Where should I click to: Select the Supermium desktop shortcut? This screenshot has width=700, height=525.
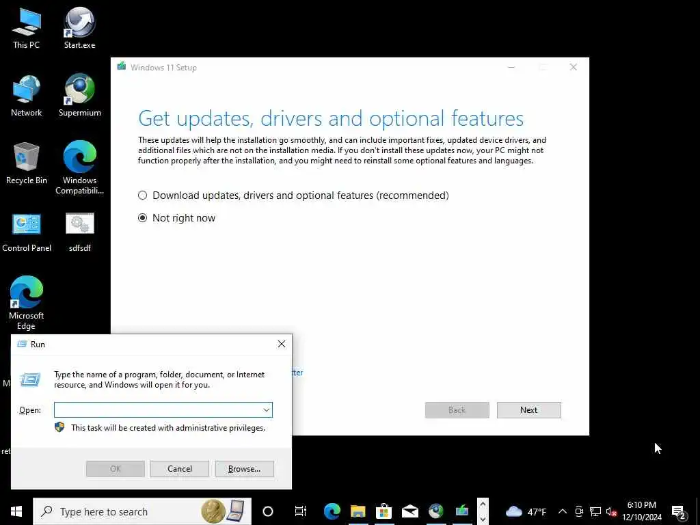click(79, 96)
